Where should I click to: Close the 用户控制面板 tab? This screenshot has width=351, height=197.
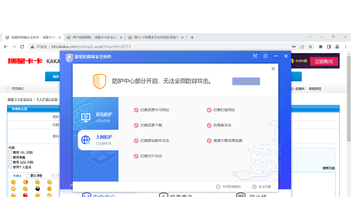coord(121,37)
